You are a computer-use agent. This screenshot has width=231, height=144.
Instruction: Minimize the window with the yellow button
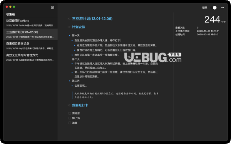pyautogui.click(x=10, y=7)
